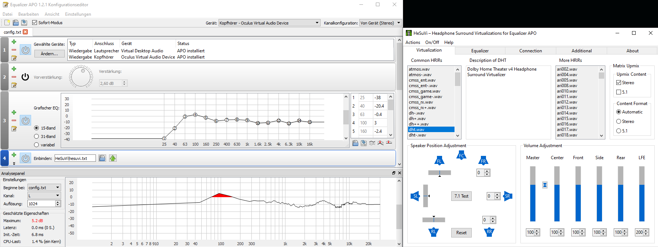Viewport: 658px width, 247px height.
Task: Add a filter with the green plus in row 1
Action: click(14, 42)
